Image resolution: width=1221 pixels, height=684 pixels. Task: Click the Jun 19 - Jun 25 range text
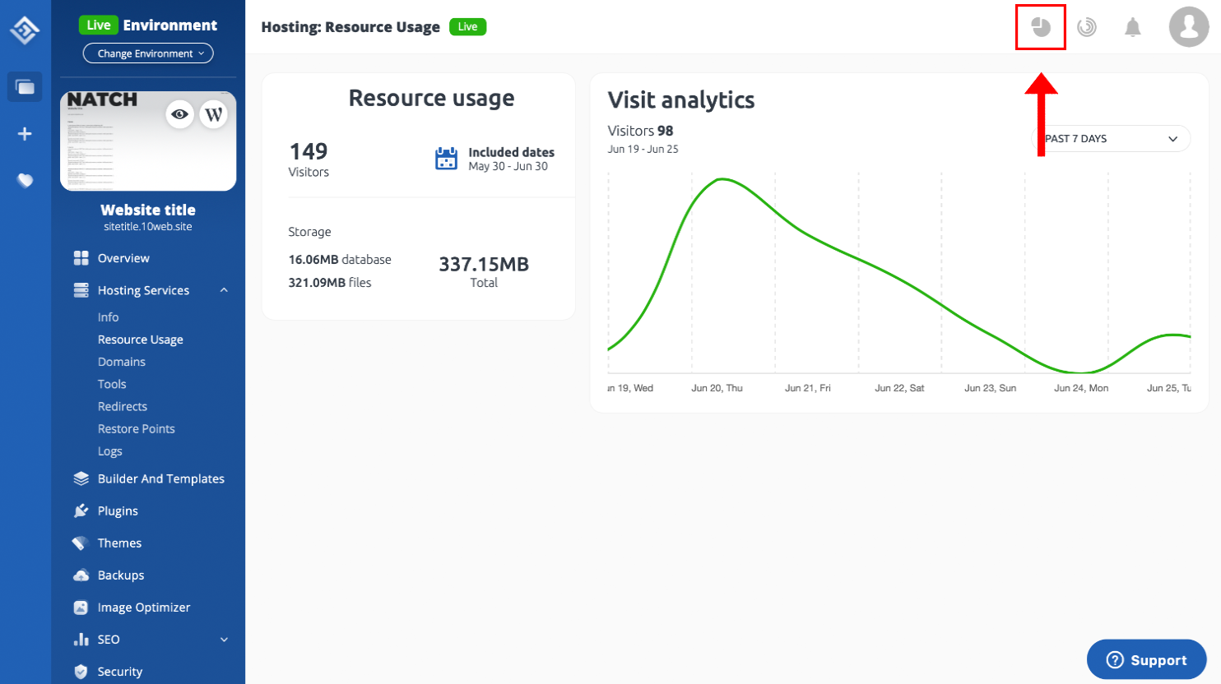coord(643,150)
